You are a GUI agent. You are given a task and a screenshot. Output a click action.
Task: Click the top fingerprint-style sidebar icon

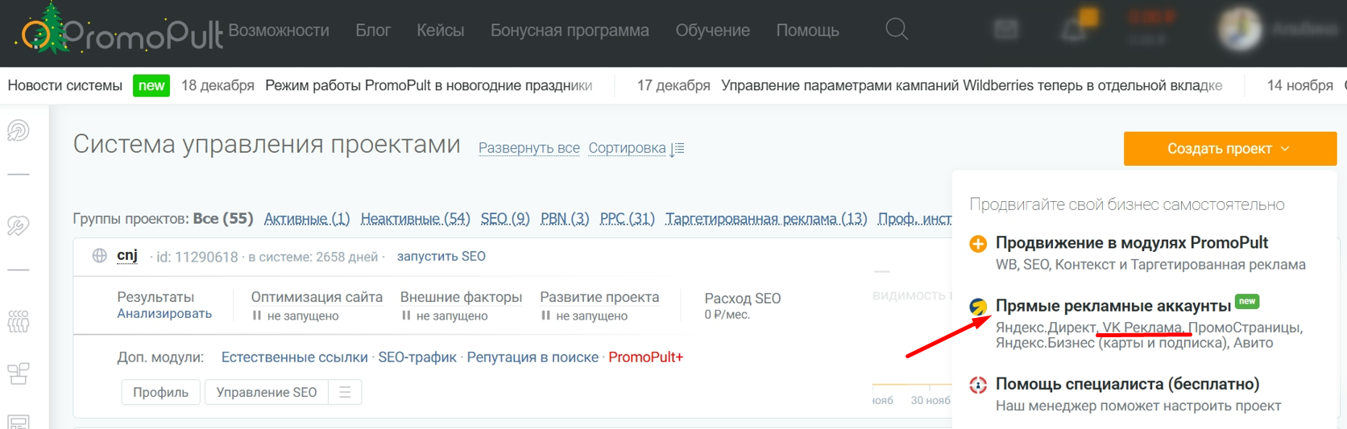[19, 130]
